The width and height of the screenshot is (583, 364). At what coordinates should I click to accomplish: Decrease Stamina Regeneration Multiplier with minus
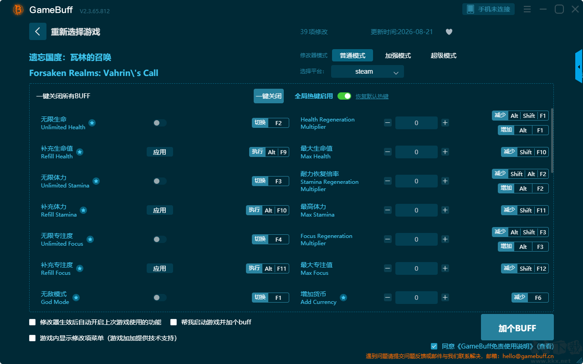(x=388, y=181)
